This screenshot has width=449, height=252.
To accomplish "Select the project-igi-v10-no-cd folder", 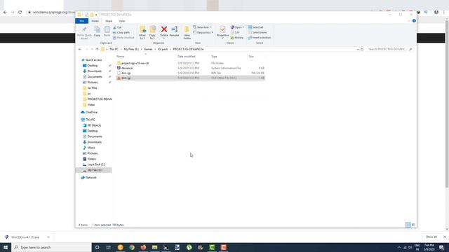I will point(135,63).
